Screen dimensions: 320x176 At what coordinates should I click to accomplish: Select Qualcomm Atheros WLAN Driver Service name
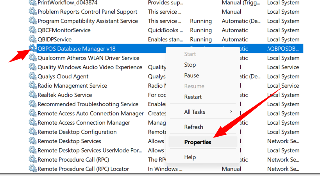(88, 58)
